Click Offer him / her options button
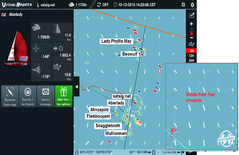Image resolution: width=239 pixels, height=155 pixels. tap(64, 96)
